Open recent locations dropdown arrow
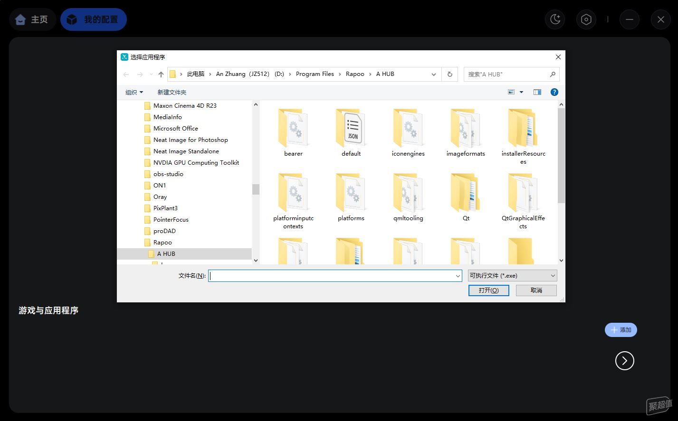The image size is (678, 421). tap(151, 75)
